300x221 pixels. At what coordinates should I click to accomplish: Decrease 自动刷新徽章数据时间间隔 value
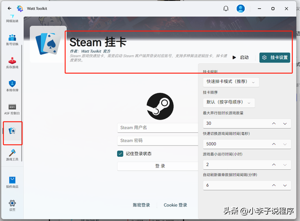[x=285, y=185]
